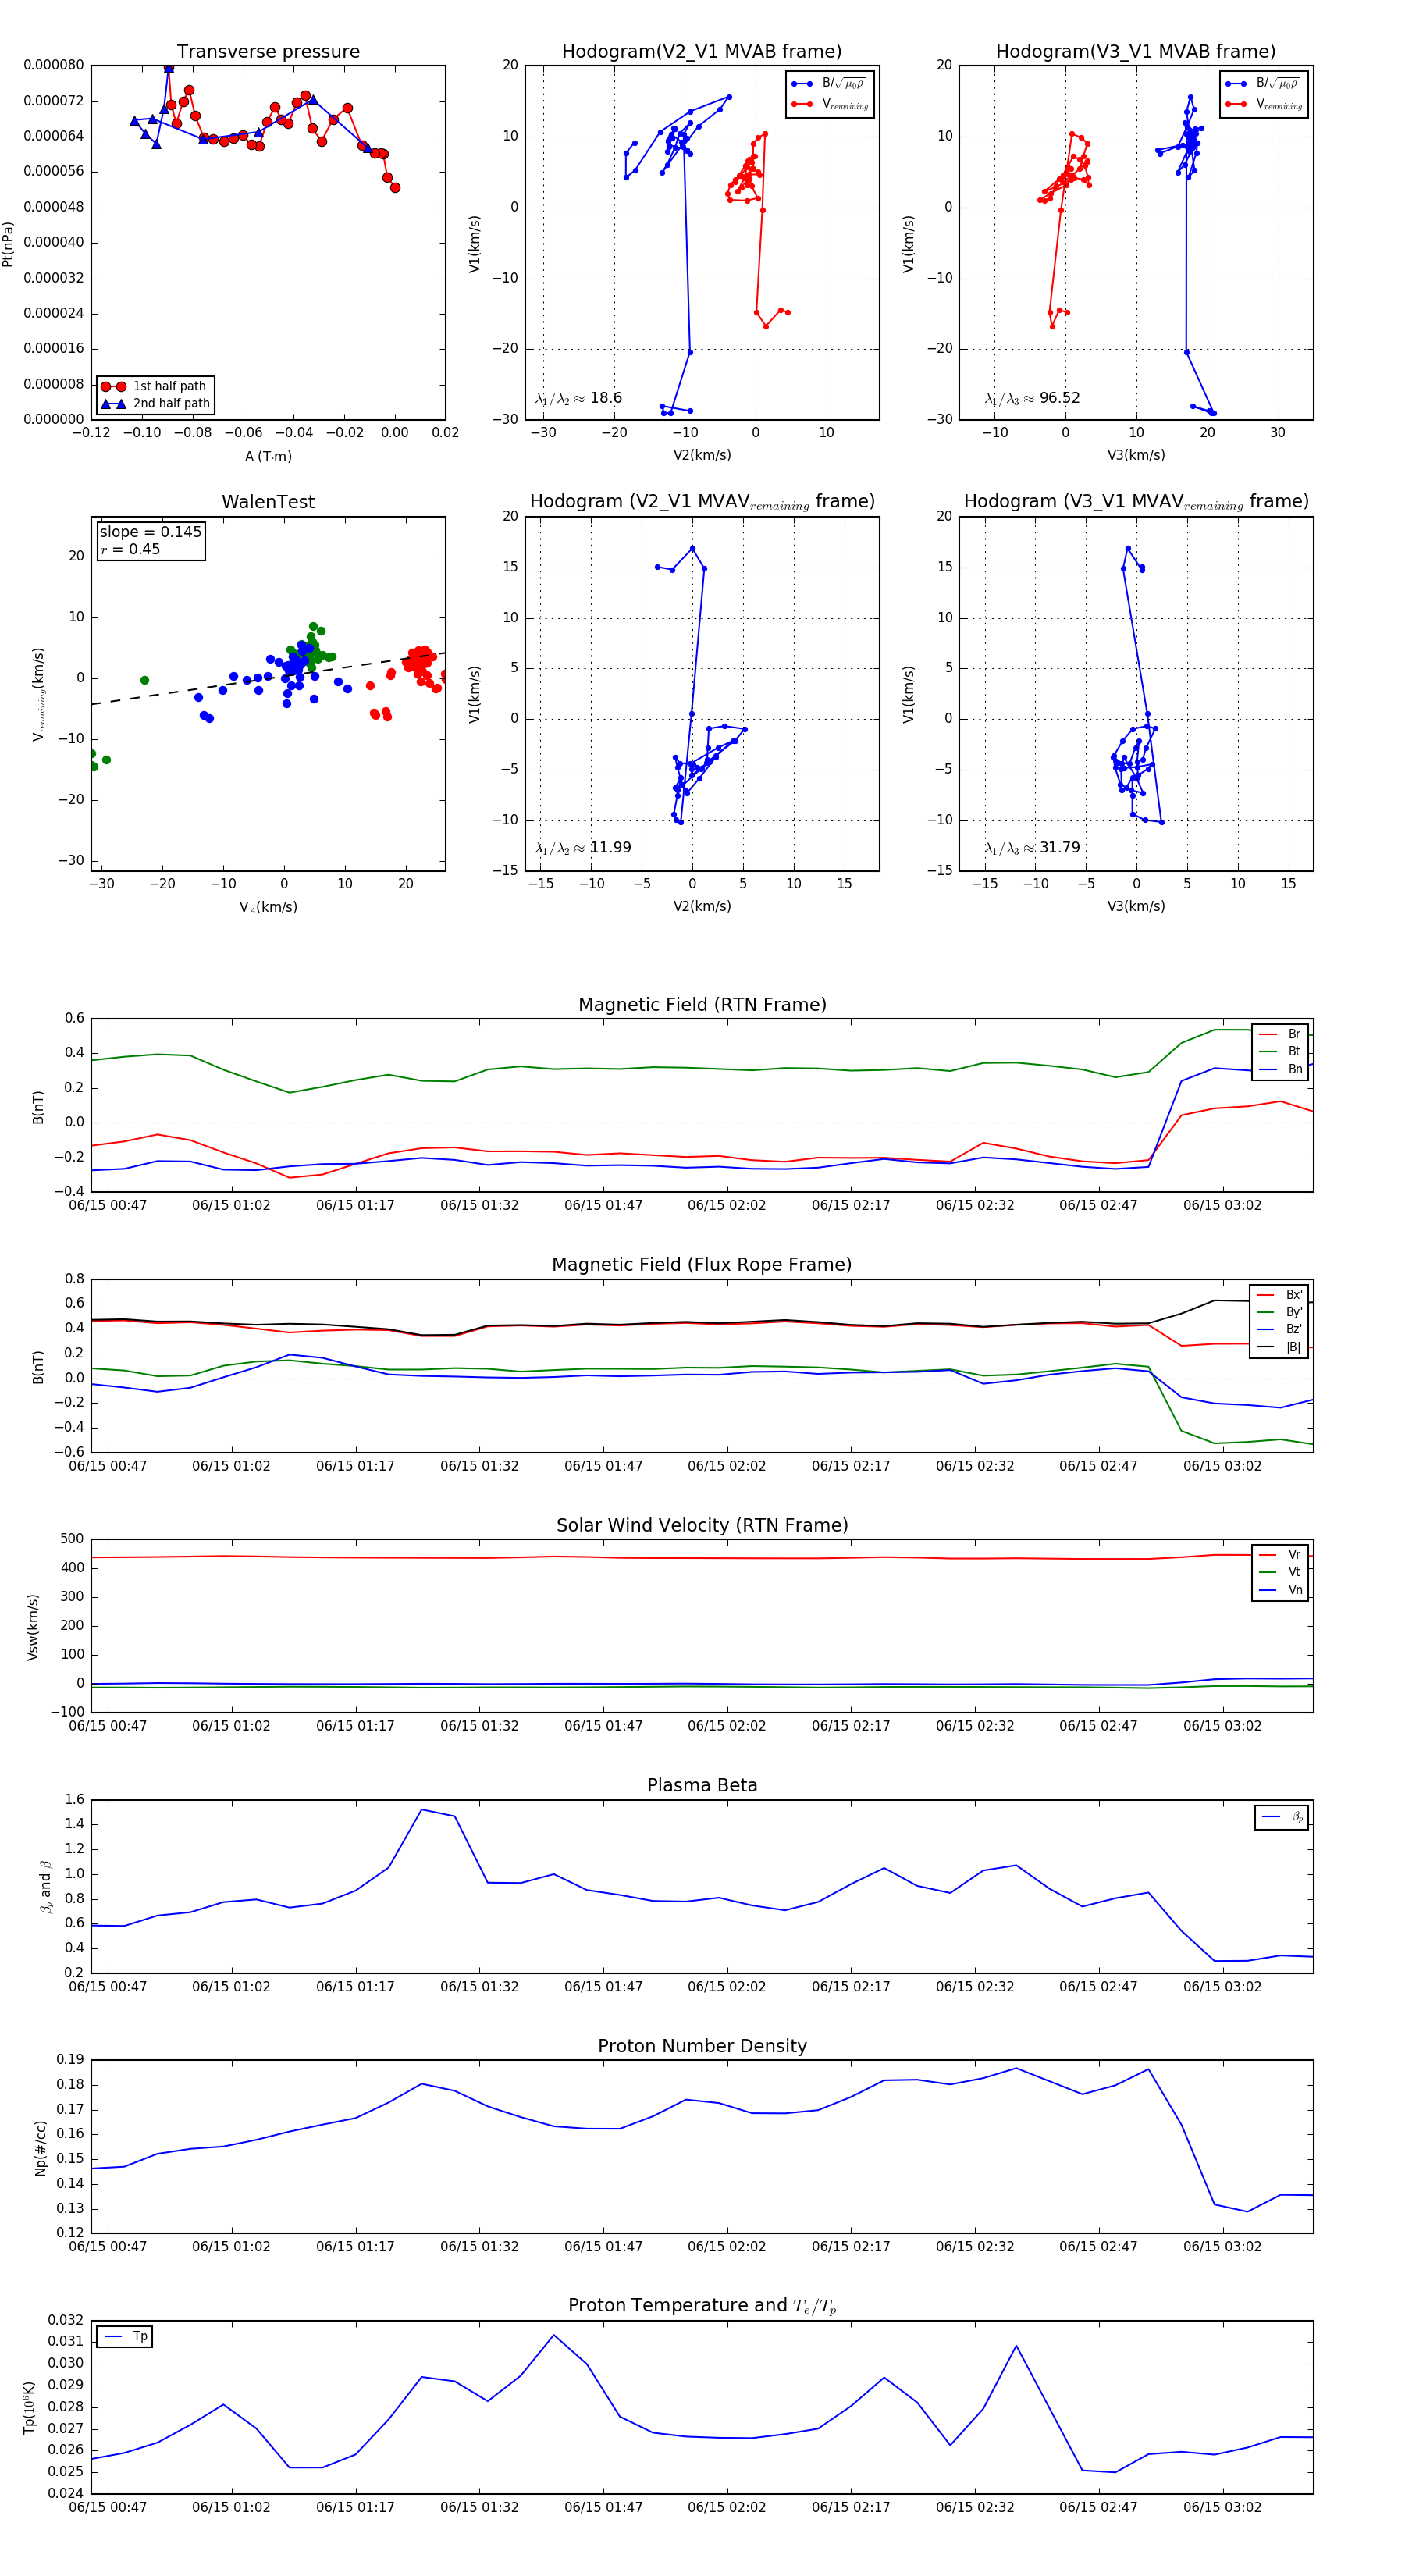Viewport: 1405px width, 2576px height.
Task: Click the 'λ1/λ3 ≈ 31.79' eigenvalue ratio text
Action: pyautogui.click(x=1032, y=848)
